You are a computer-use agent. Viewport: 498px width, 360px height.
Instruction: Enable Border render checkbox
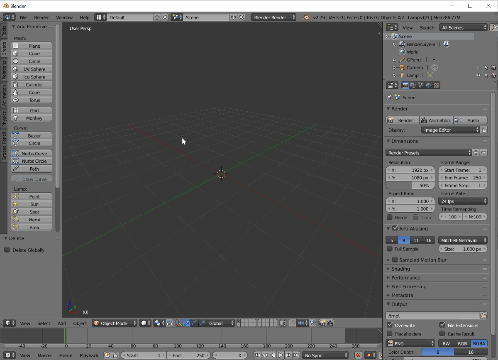(x=390, y=217)
